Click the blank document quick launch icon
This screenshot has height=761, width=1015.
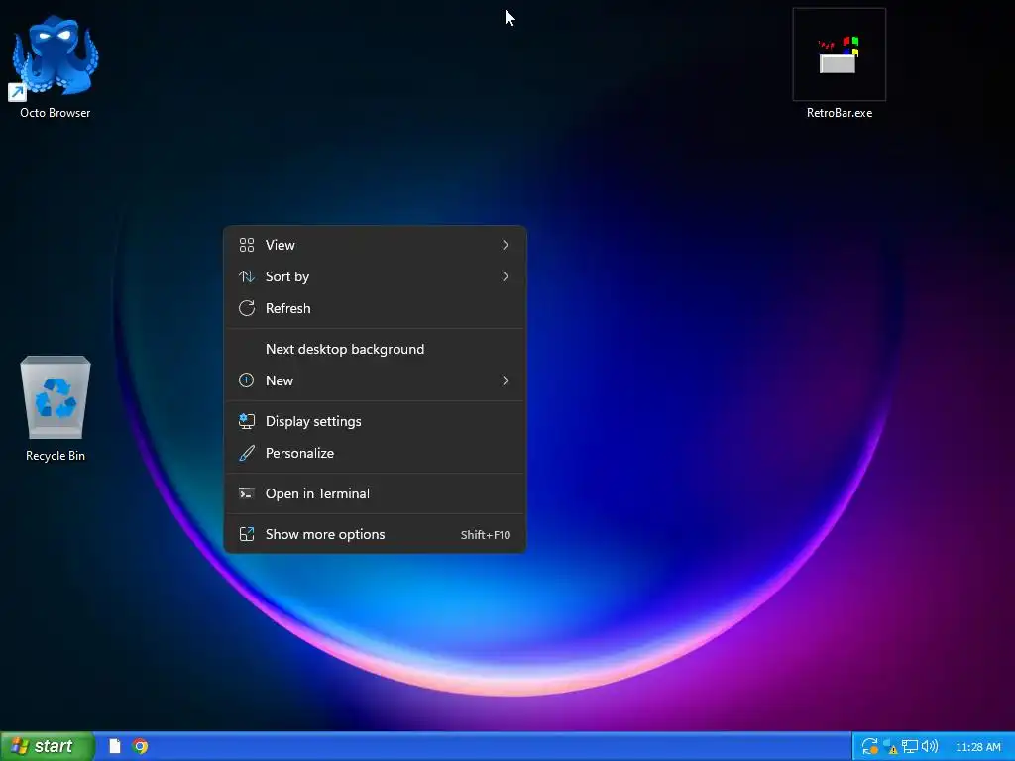click(x=115, y=746)
